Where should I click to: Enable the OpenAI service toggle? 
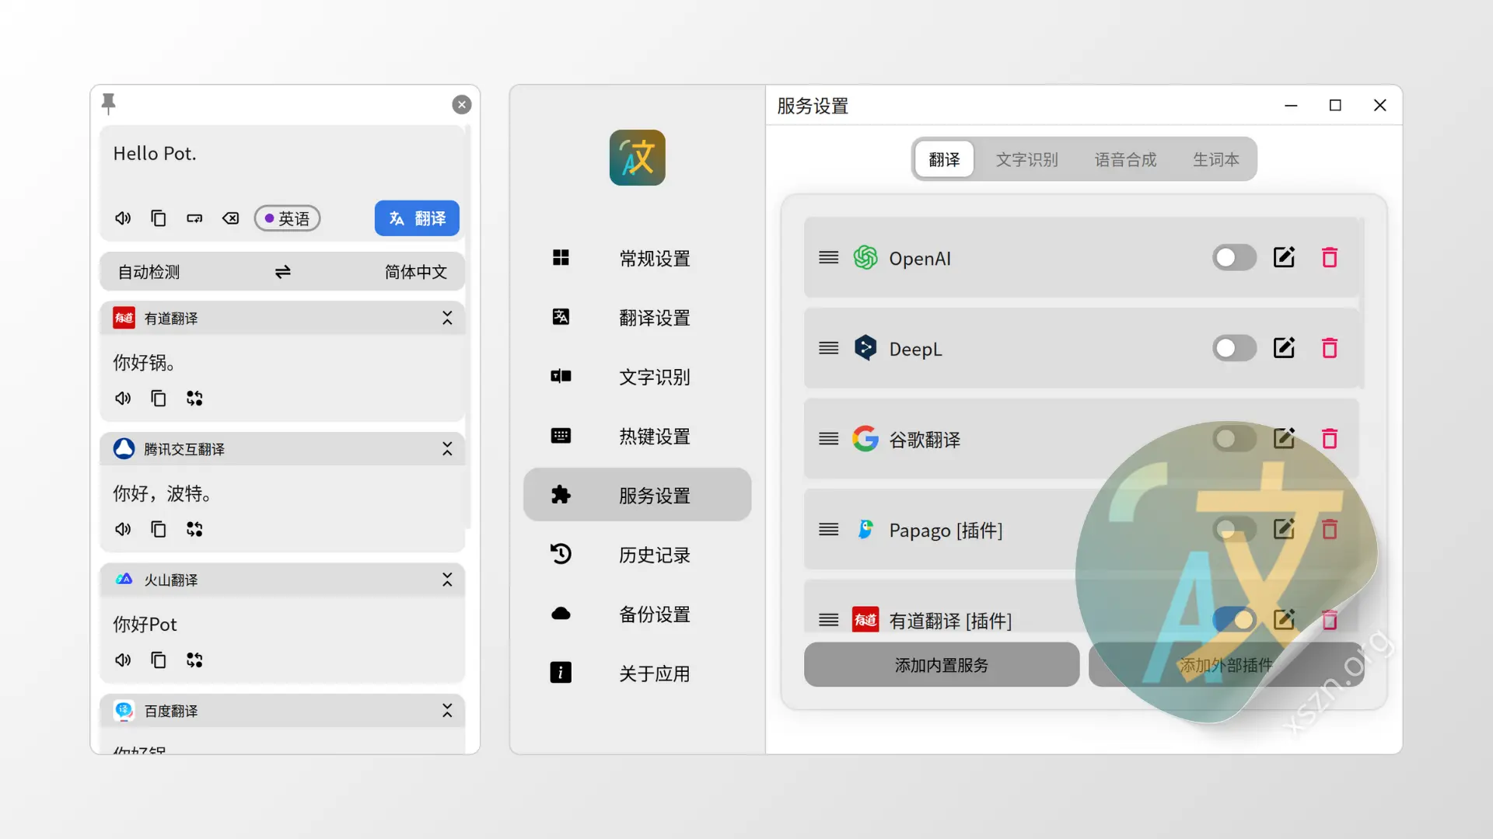tap(1234, 257)
